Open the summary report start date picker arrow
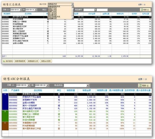 click(21, 10)
